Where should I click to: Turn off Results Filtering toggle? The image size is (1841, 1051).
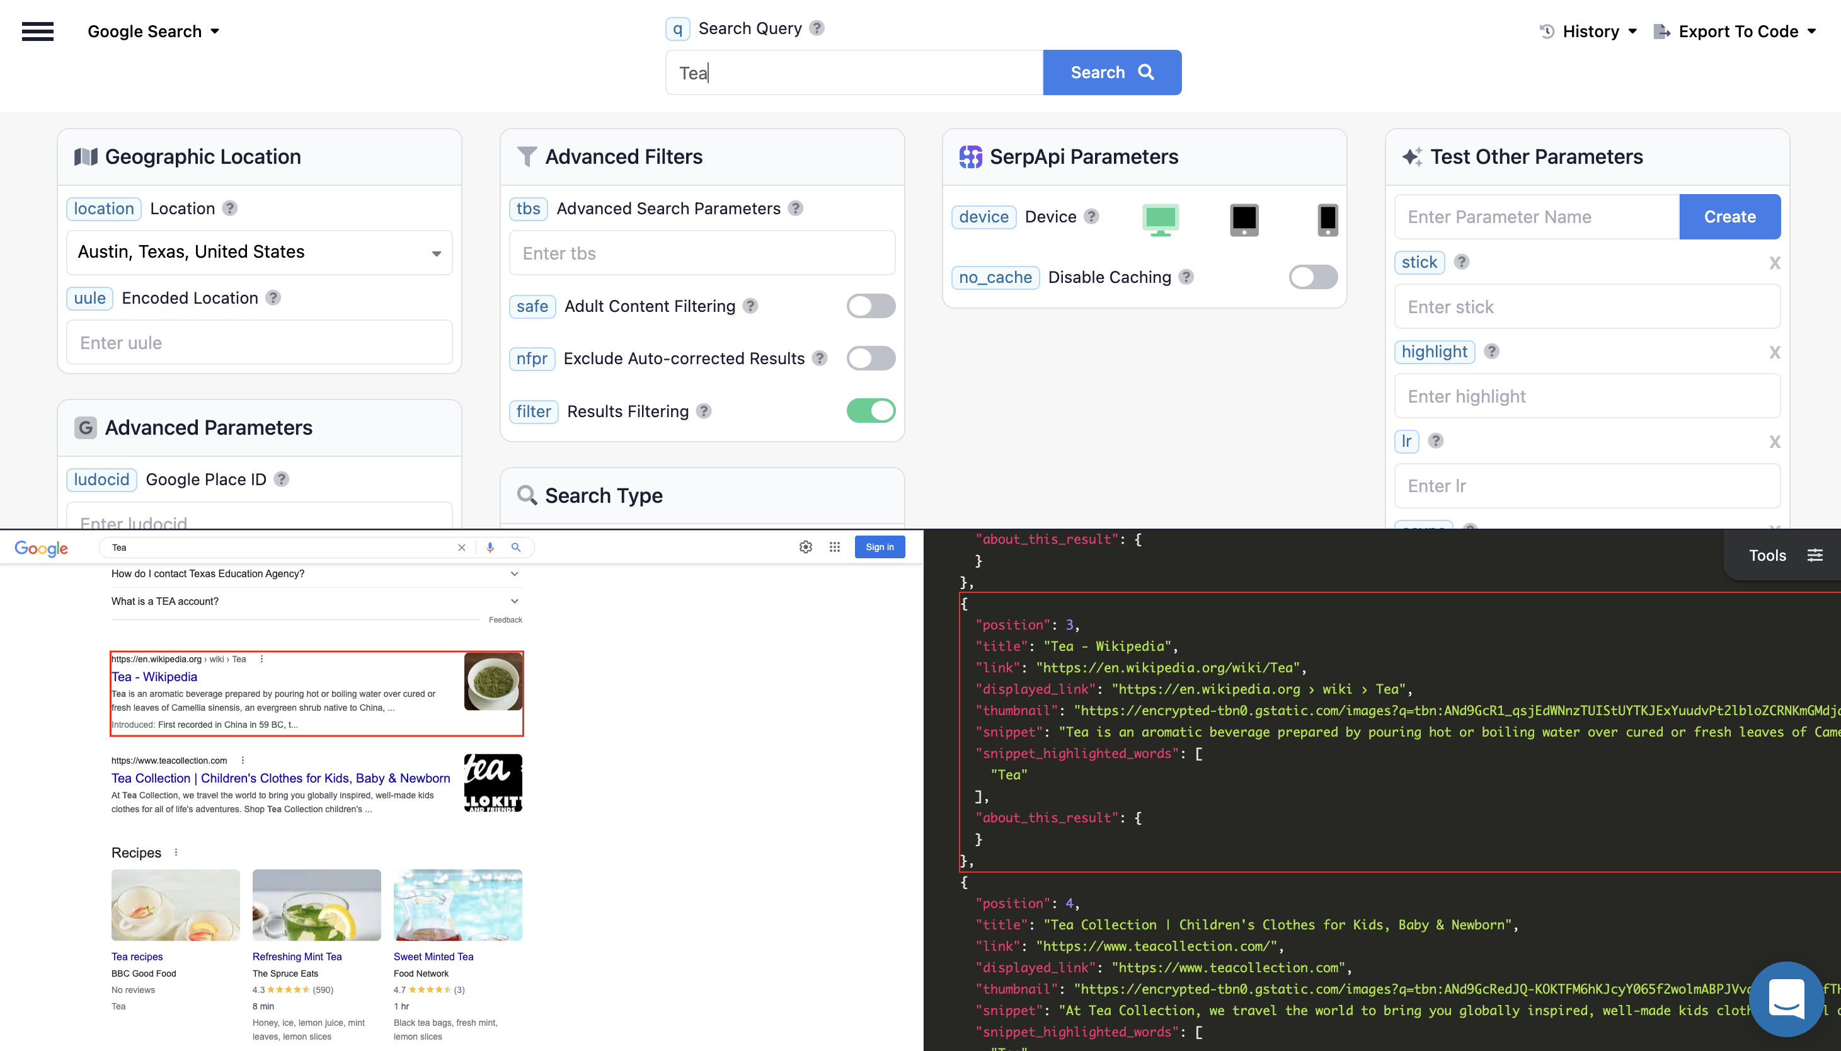(870, 411)
